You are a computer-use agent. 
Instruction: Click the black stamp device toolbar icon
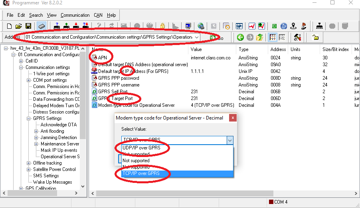319,26
